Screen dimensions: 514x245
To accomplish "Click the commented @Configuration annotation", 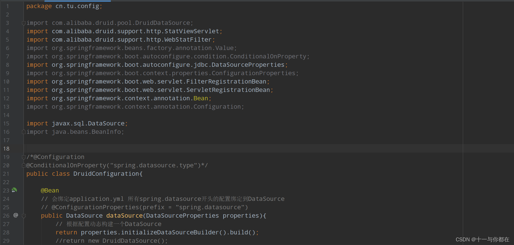I will click(x=59, y=157).
